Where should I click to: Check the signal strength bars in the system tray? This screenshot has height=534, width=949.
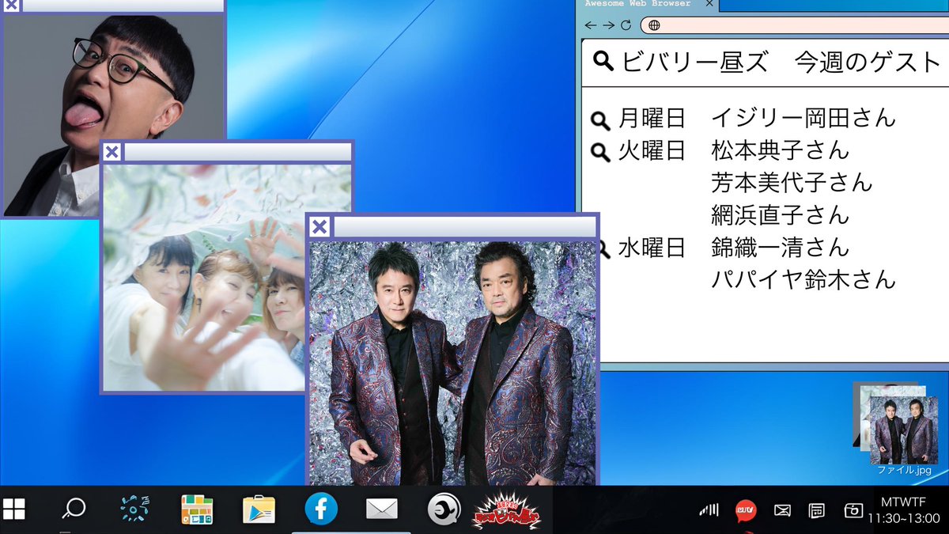709,510
